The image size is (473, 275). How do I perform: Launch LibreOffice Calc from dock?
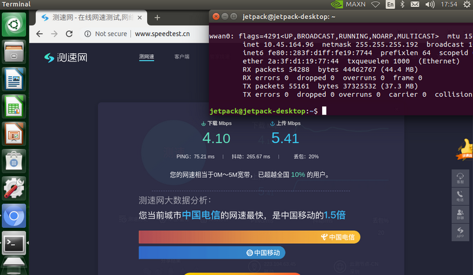tap(14, 106)
